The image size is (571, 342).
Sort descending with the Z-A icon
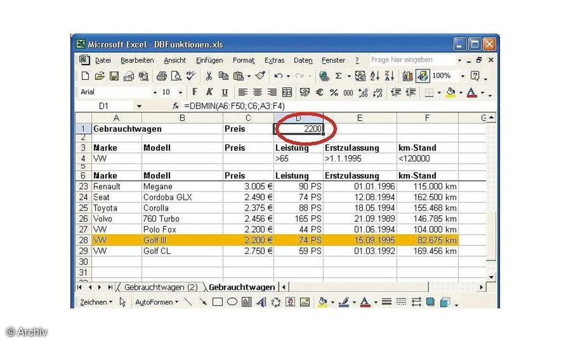coord(389,76)
